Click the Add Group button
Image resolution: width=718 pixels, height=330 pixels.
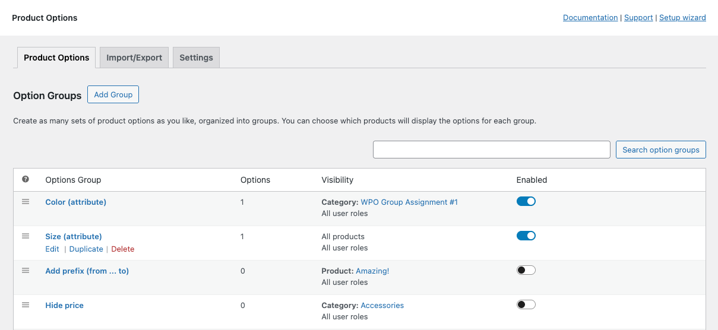(x=113, y=94)
